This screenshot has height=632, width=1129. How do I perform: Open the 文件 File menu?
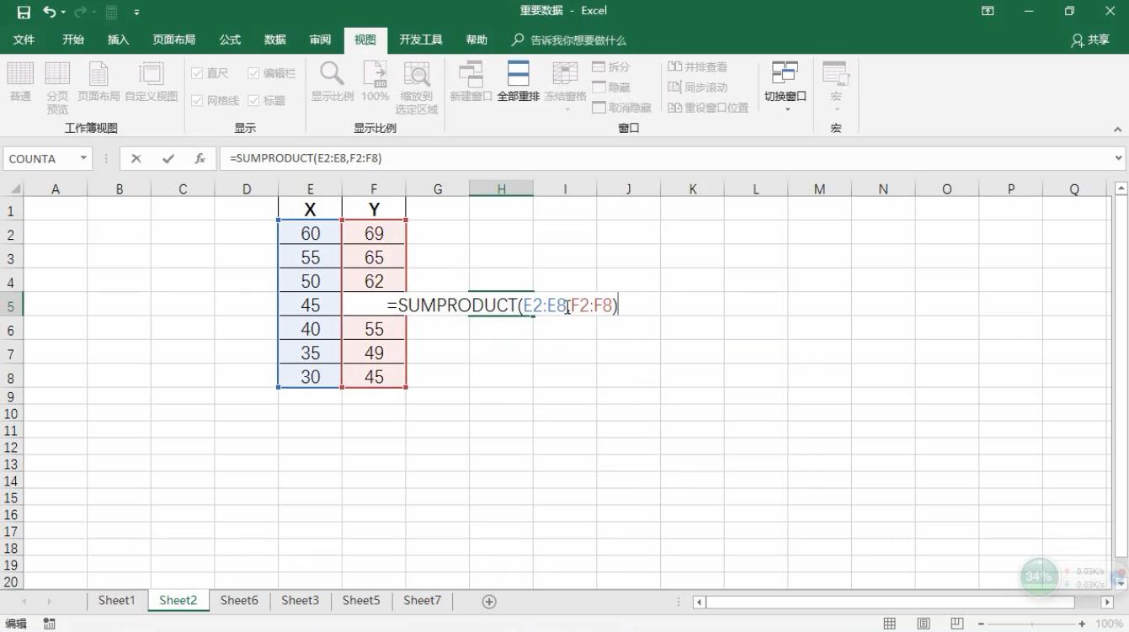tap(24, 40)
